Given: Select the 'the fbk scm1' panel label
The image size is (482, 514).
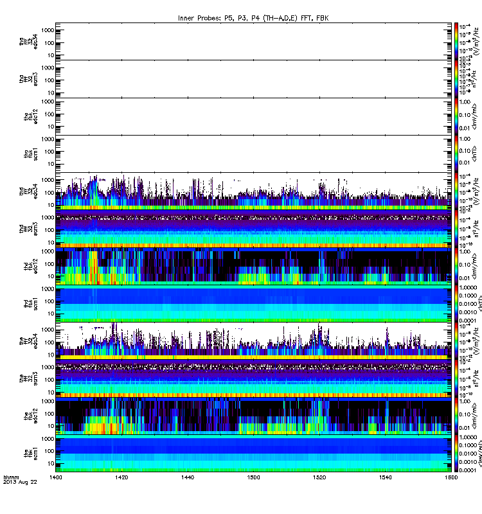Looking at the screenshot, I should click(x=31, y=454).
